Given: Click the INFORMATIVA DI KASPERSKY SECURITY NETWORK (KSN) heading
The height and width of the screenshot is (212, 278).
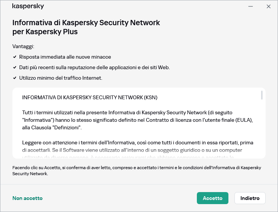Looking at the screenshot, I should coord(90,97).
